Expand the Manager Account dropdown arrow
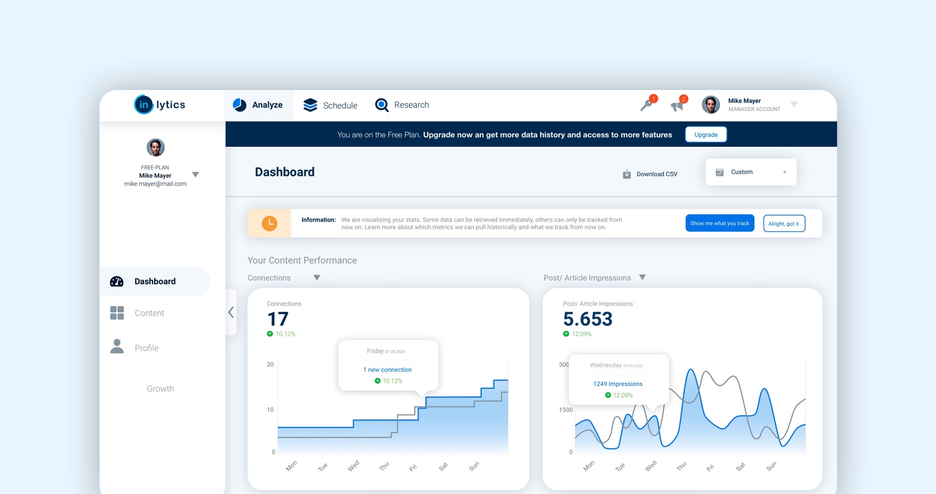The width and height of the screenshot is (936, 494). (x=794, y=105)
